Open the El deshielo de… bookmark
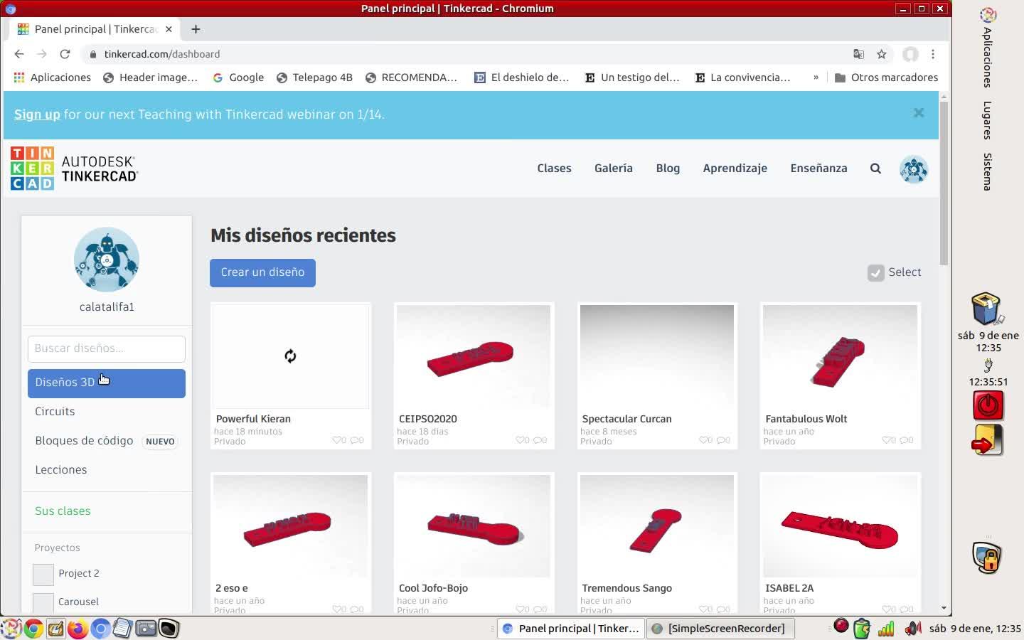Viewport: 1024px width, 640px height. pos(522,78)
